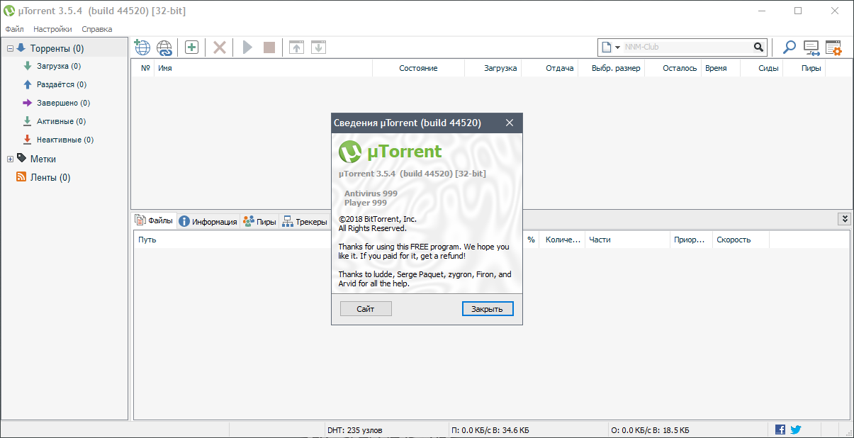Viewport: 854px width, 438px height.
Task: Click the Move Up Queue icon
Action: (x=296, y=47)
